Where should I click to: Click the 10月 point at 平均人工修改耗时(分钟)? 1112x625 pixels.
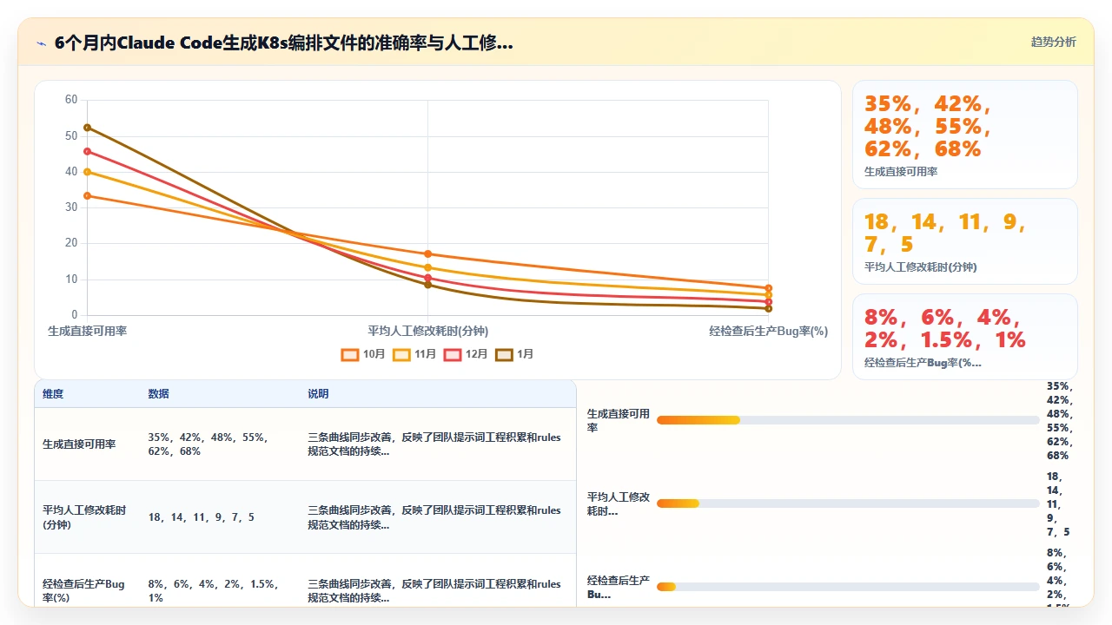pyautogui.click(x=427, y=253)
